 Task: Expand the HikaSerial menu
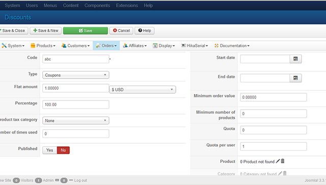click(x=195, y=45)
